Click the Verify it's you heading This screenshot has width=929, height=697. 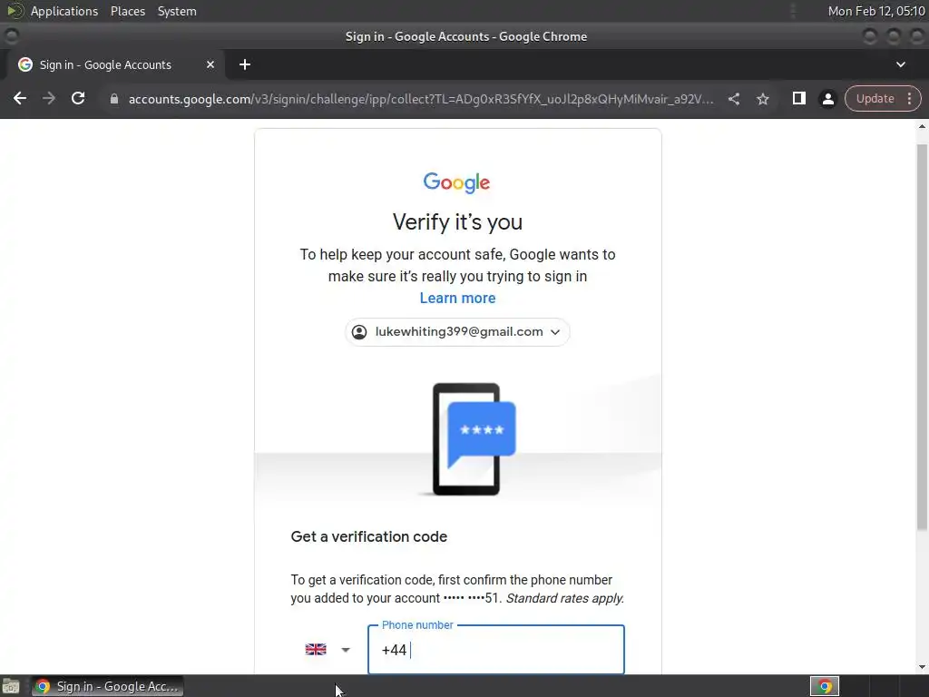(457, 221)
